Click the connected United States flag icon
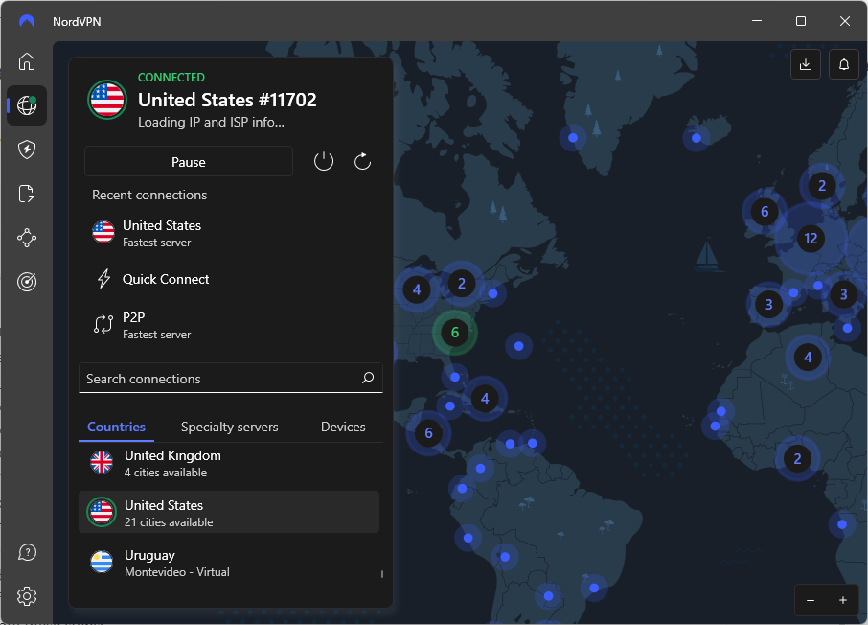Screen dimensions: 868x625 107,100
